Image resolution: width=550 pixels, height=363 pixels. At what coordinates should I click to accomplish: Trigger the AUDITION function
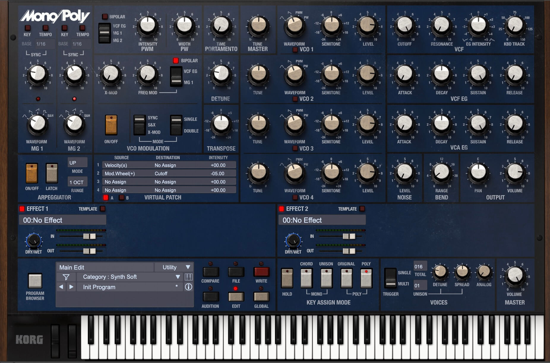point(211,297)
